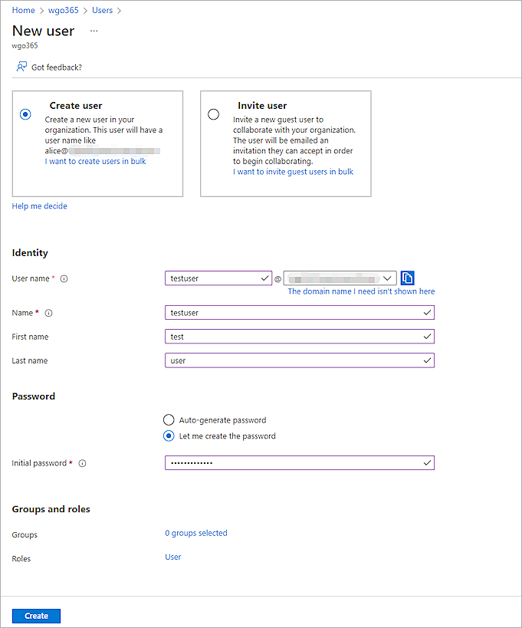Screen dimensions: 522x628
Task: Copy the selected domain name
Action: (x=407, y=278)
